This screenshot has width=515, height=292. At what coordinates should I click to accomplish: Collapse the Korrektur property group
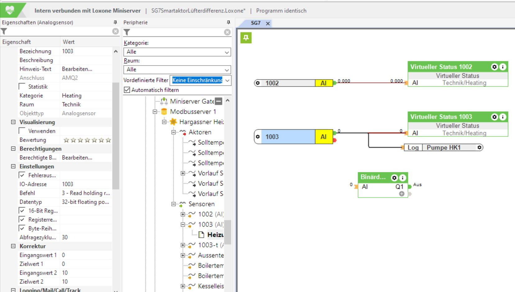pyautogui.click(x=13, y=246)
